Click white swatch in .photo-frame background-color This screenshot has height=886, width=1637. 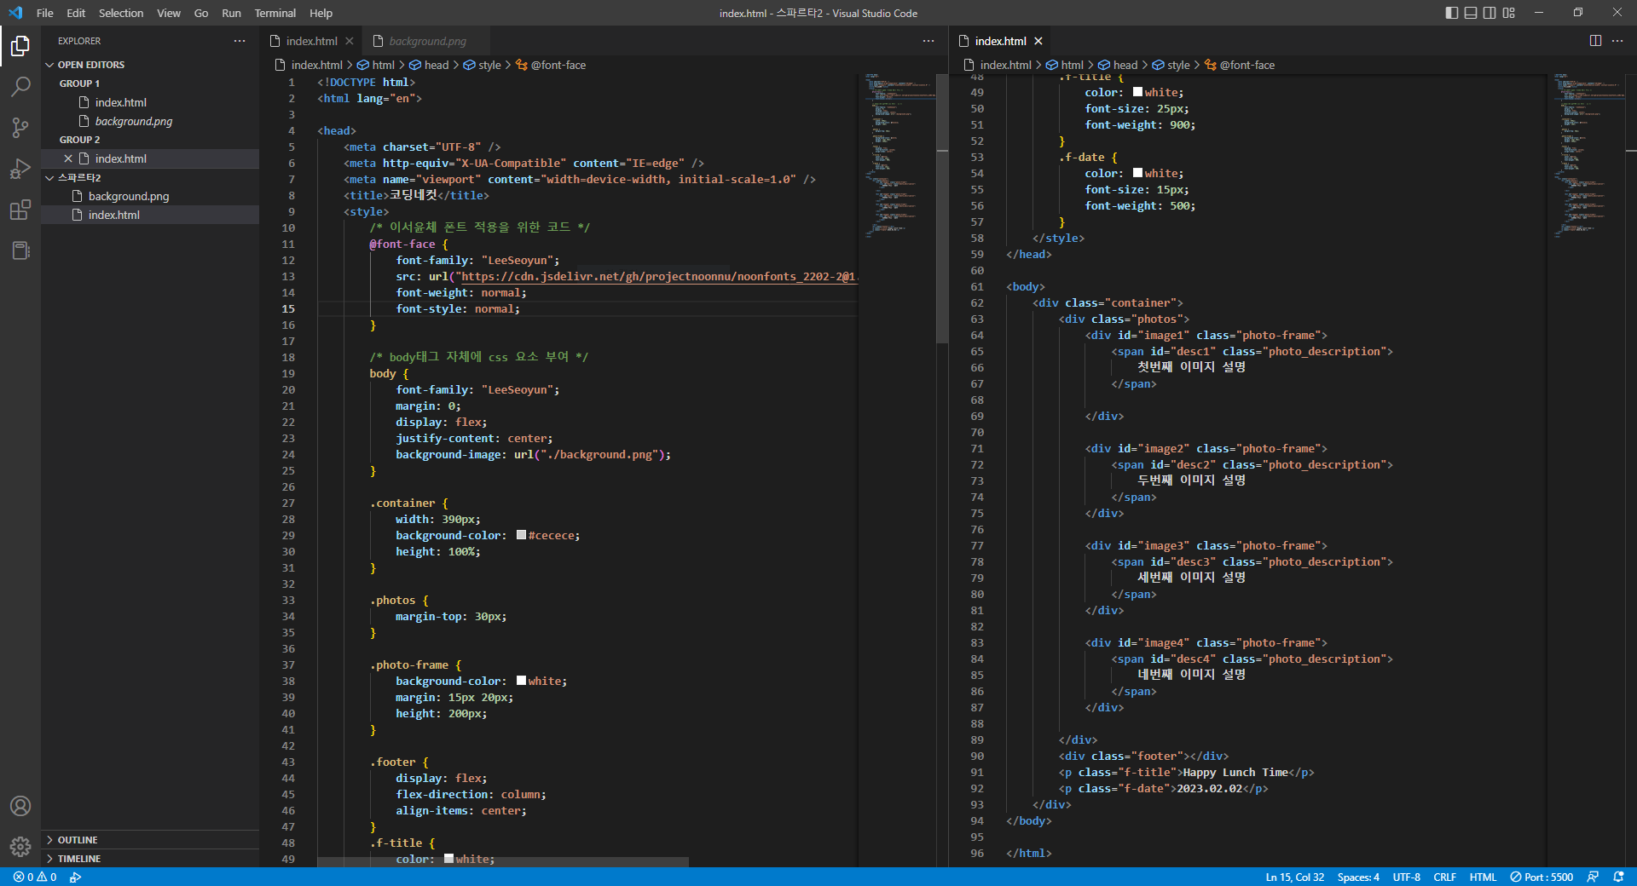tap(521, 681)
